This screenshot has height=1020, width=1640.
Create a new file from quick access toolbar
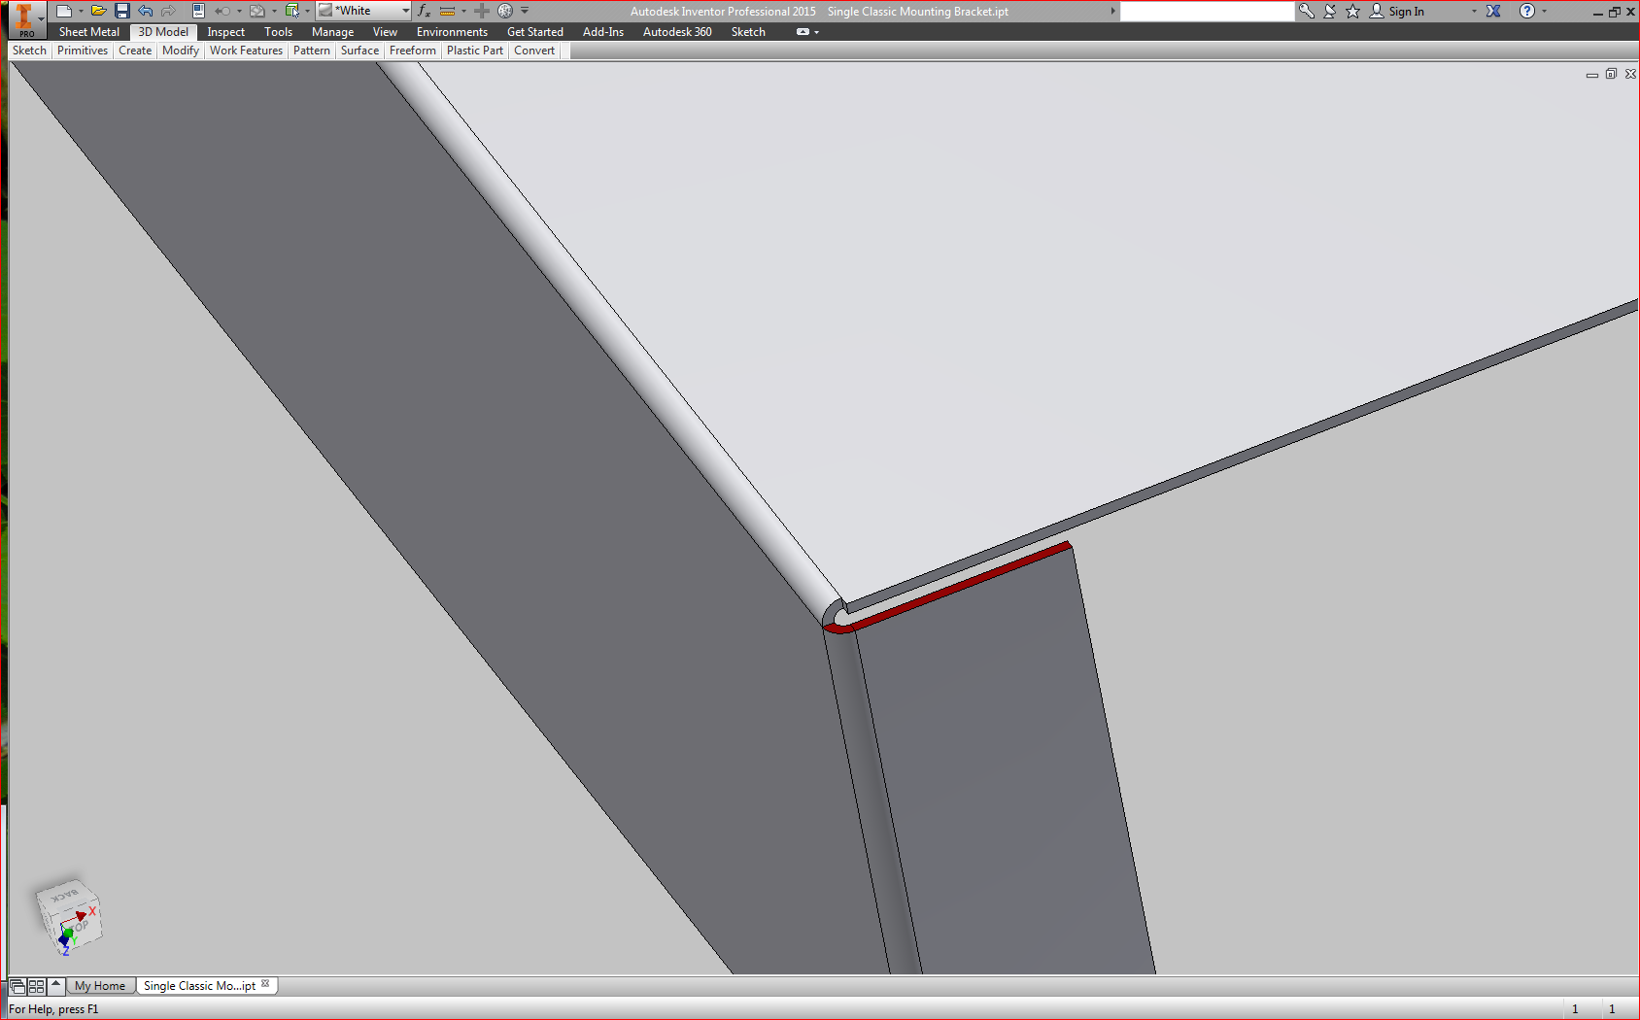64,11
